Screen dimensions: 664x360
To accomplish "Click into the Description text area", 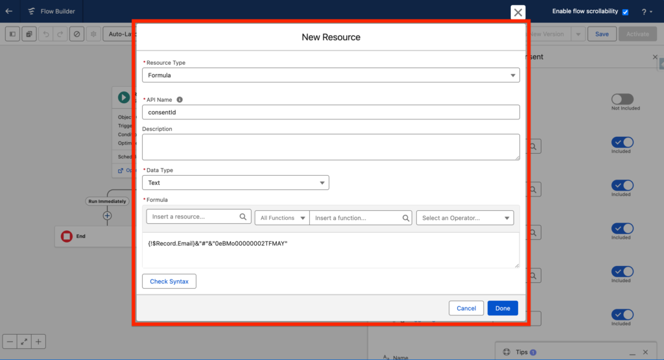I will (331, 147).
